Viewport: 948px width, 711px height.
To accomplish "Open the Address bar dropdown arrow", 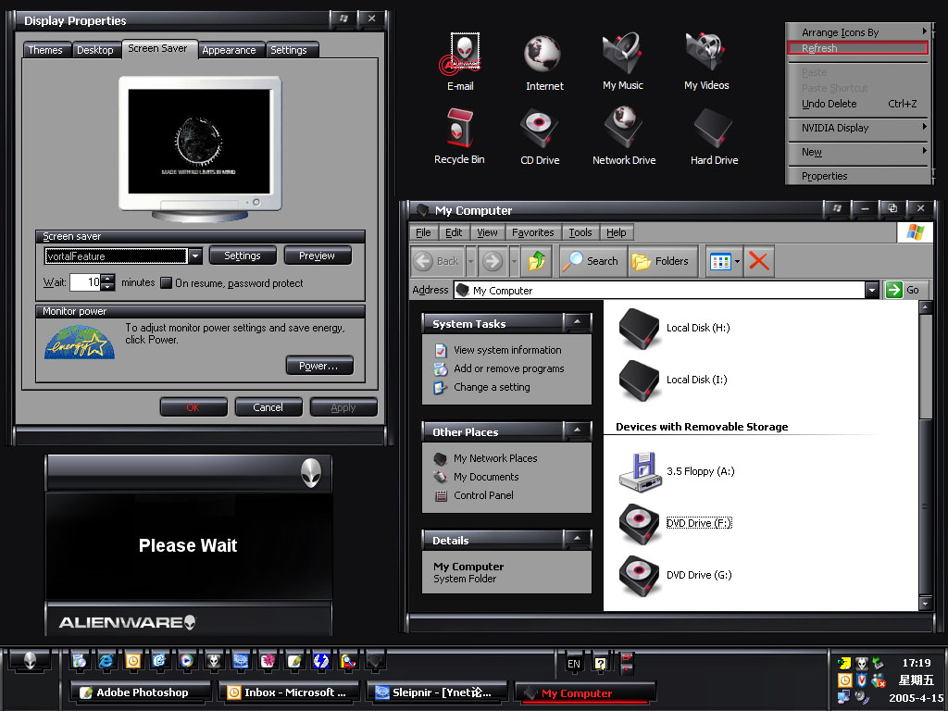I will click(871, 291).
